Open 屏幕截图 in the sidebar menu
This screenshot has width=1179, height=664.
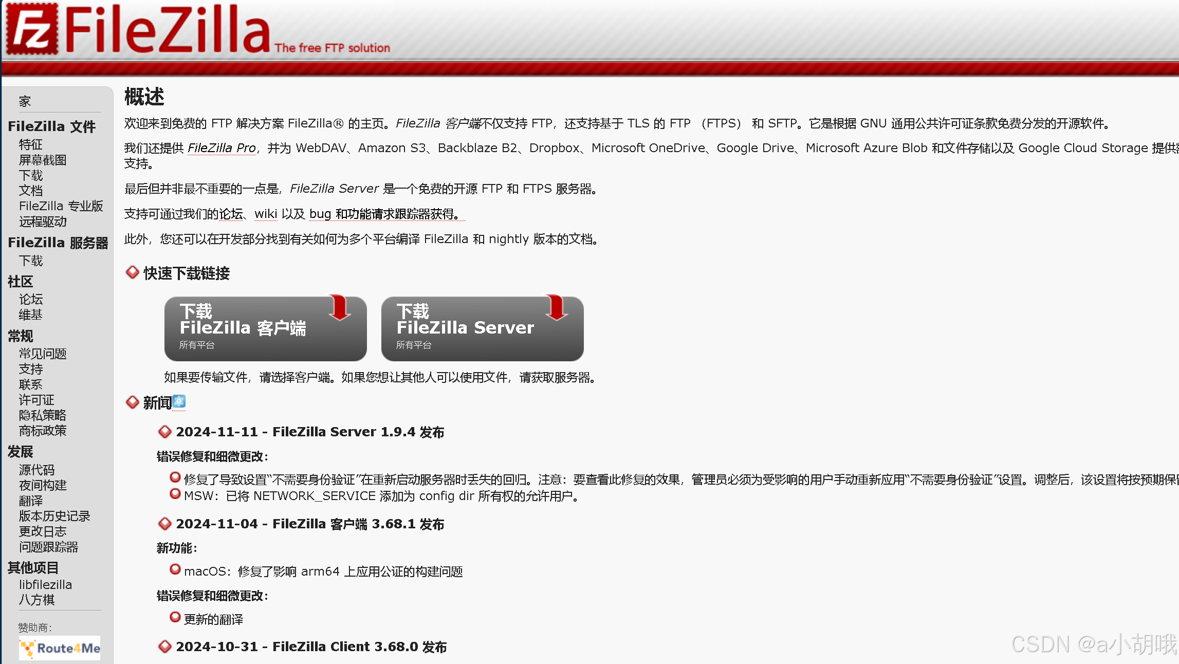click(43, 160)
